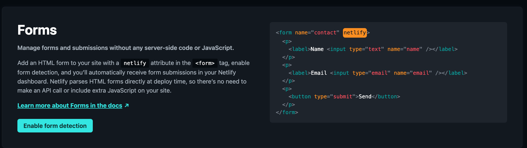Click the external arrow icon beside docs link

click(127, 106)
